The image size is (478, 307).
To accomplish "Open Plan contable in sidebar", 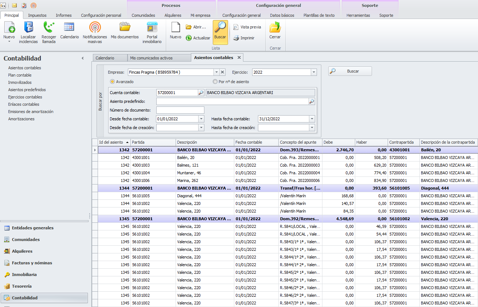I will (x=20, y=75).
